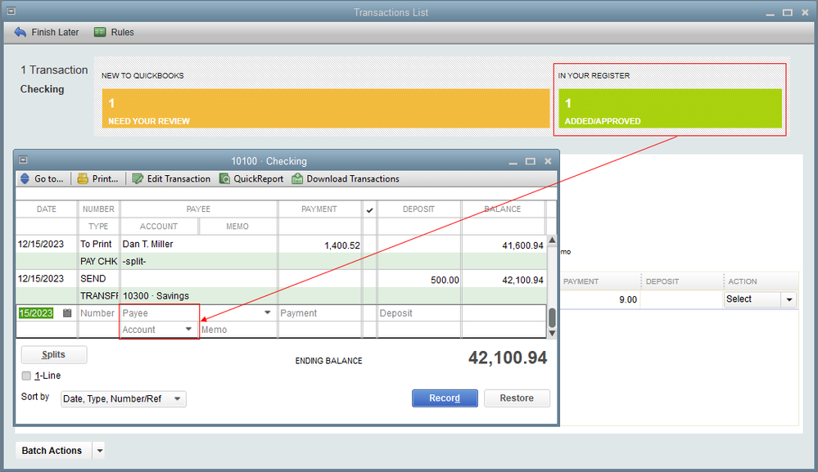Click the Deposit input field
Screen dimensions: 818x472
419,313
